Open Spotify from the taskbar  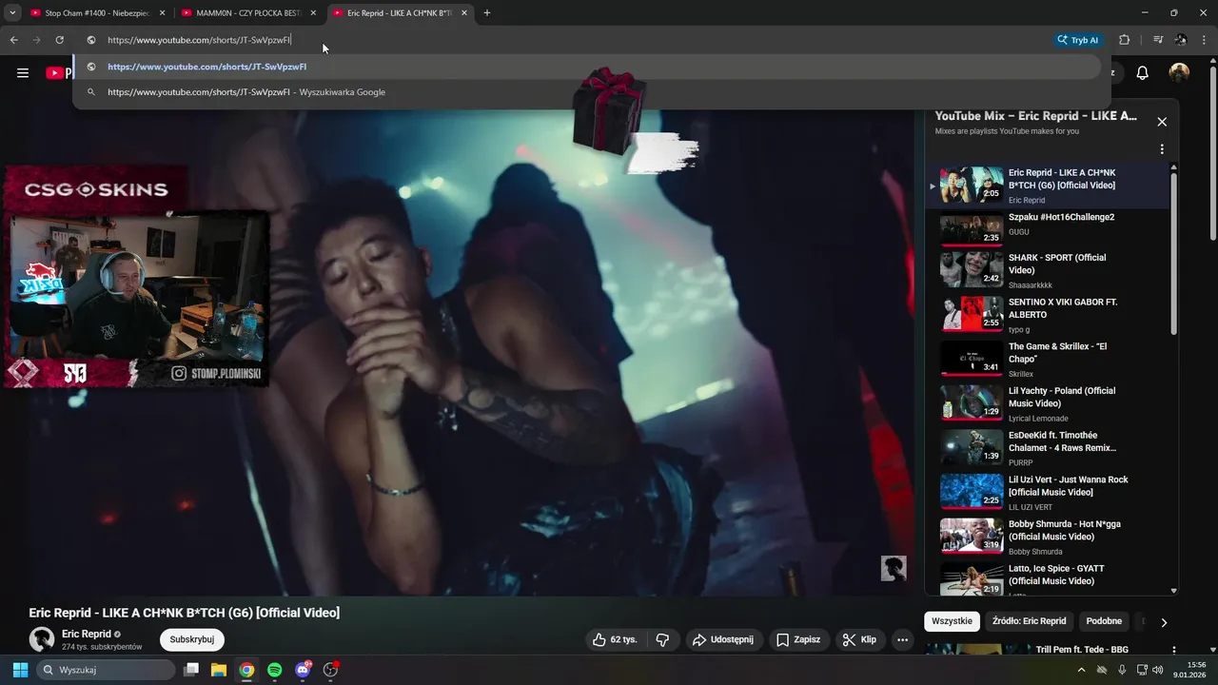tap(274, 670)
